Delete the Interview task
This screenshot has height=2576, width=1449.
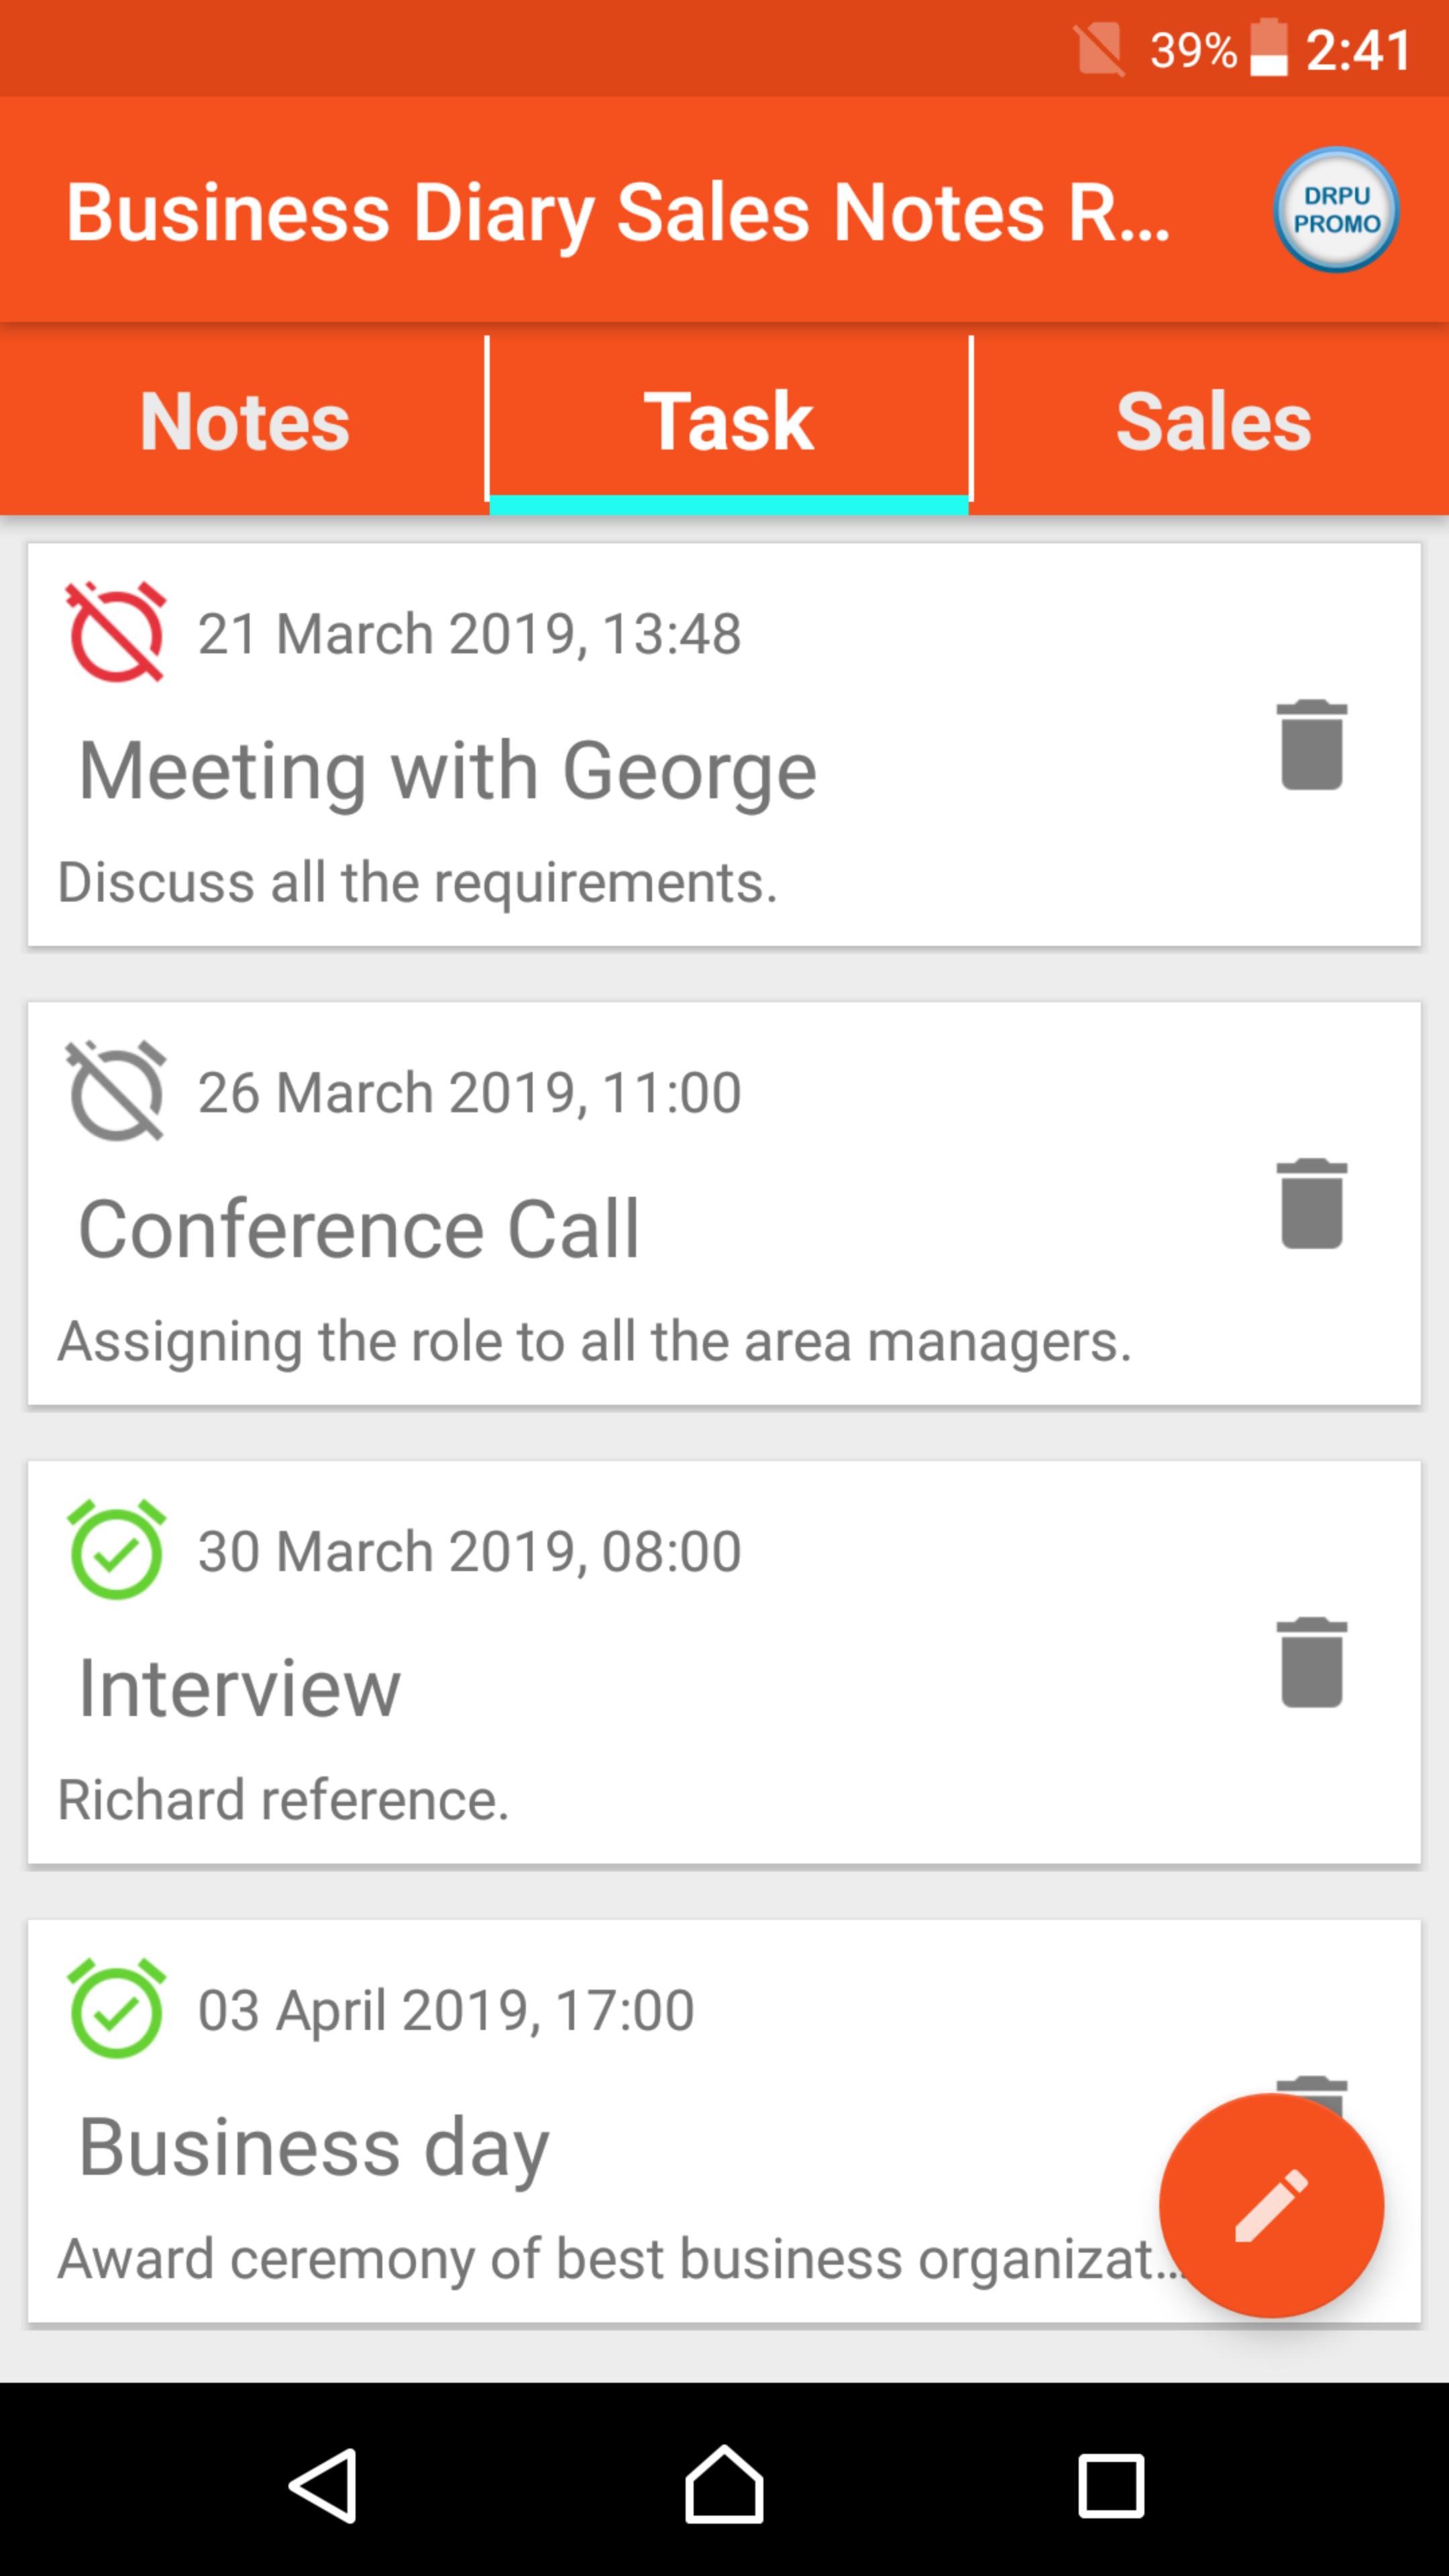pyautogui.click(x=1311, y=1662)
